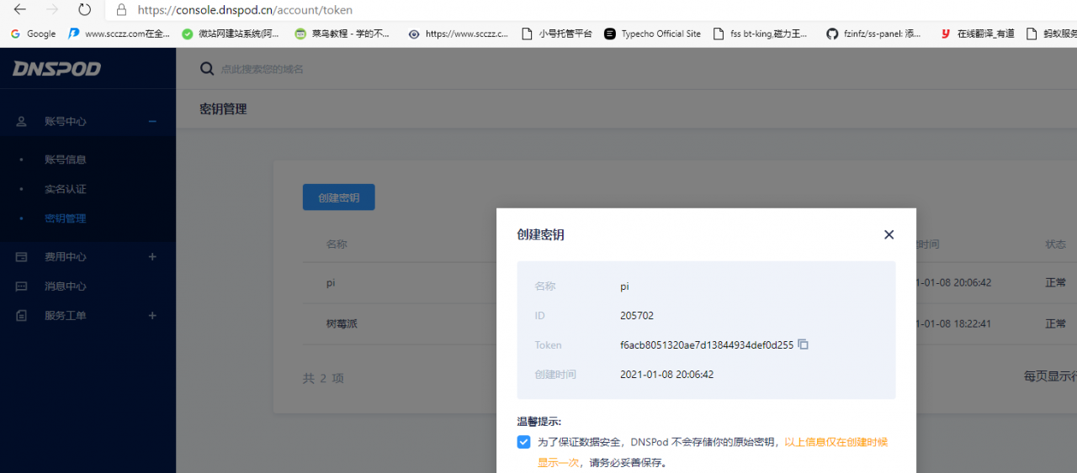Click the DNSPOD logo
Image resolution: width=1077 pixels, height=473 pixels.
[x=56, y=69]
